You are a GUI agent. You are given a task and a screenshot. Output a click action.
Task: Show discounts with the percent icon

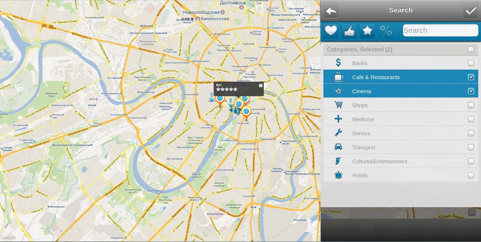[386, 31]
